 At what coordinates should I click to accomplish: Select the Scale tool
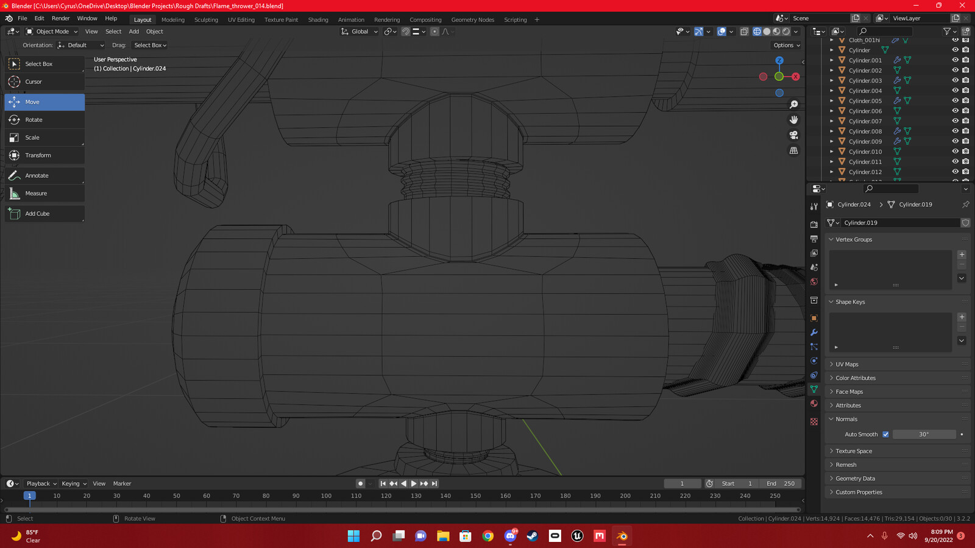44,138
